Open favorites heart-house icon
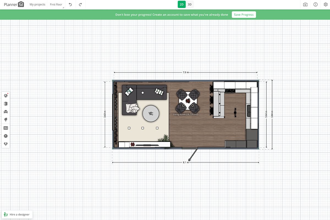 (6, 144)
